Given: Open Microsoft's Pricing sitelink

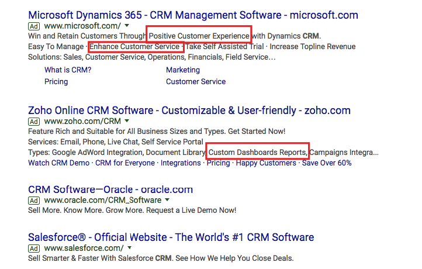Looking at the screenshot, I should (56, 82).
